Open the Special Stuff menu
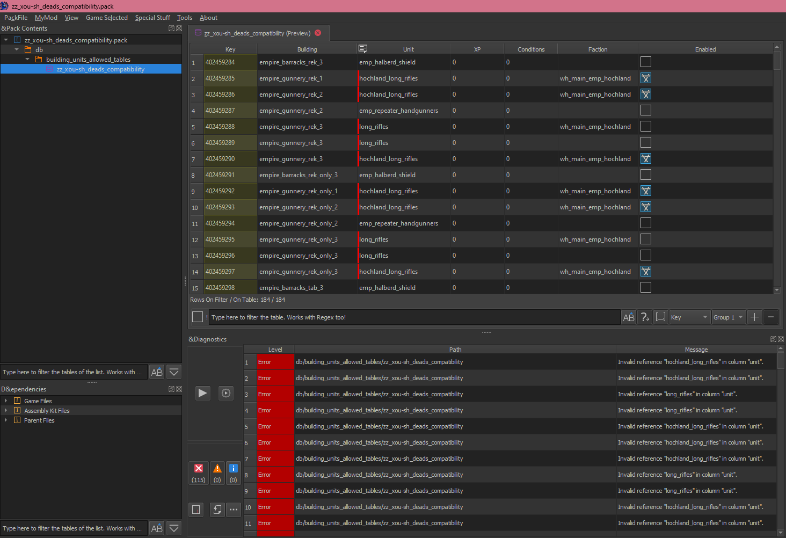Viewport: 786px width, 538px height. tap(152, 18)
